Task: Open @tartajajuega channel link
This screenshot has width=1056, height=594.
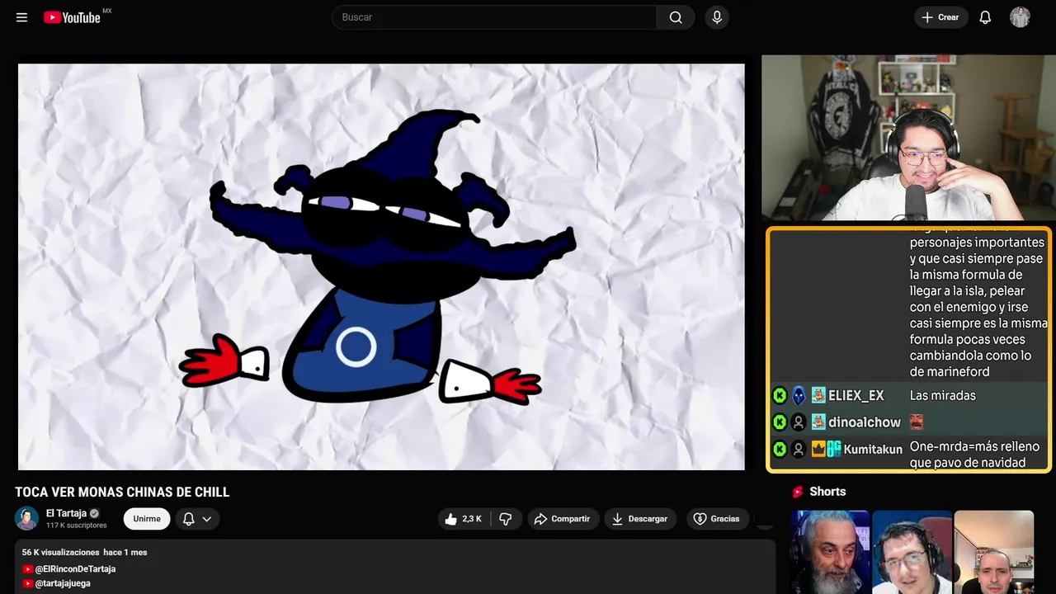Action: [63, 583]
